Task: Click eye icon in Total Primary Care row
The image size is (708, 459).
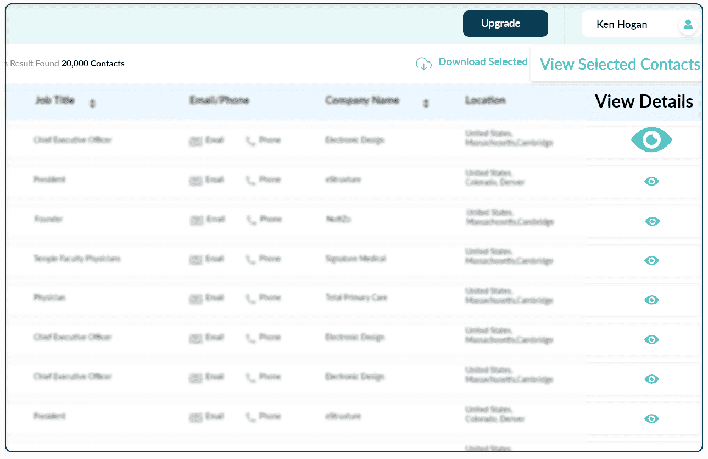Action: click(651, 300)
